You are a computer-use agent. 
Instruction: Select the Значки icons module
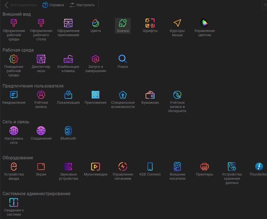click(x=123, y=26)
